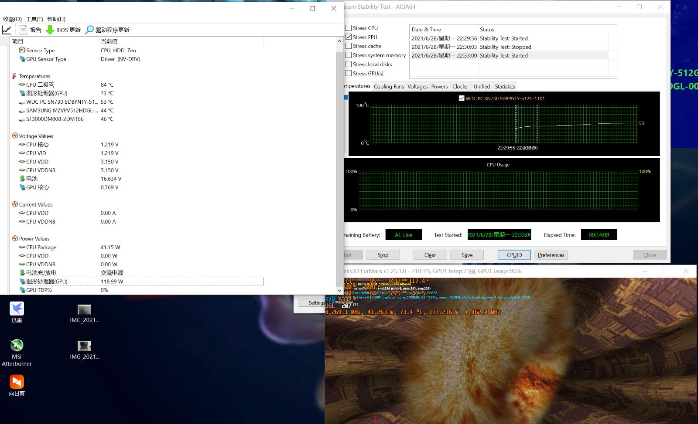
Task: Open the Xunlei desktop shortcut
Action: (x=17, y=312)
